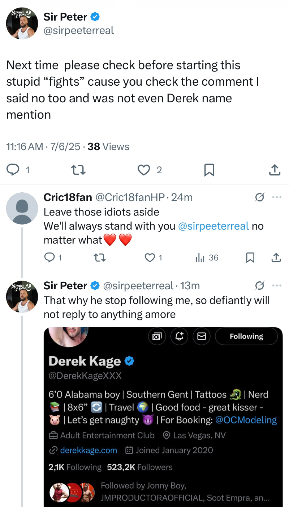Open more options on Sir Peter's reply
Image resolution: width=289 pixels, height=507 pixels.
(x=277, y=286)
